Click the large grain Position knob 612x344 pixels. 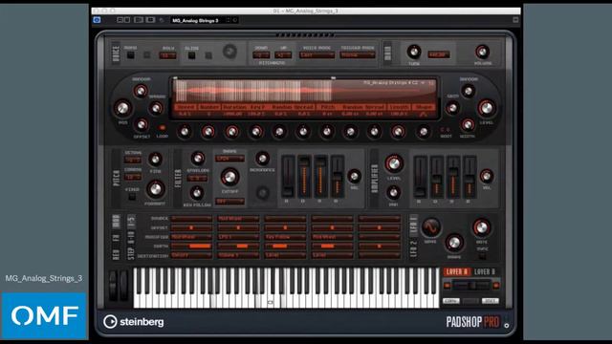click(122, 108)
